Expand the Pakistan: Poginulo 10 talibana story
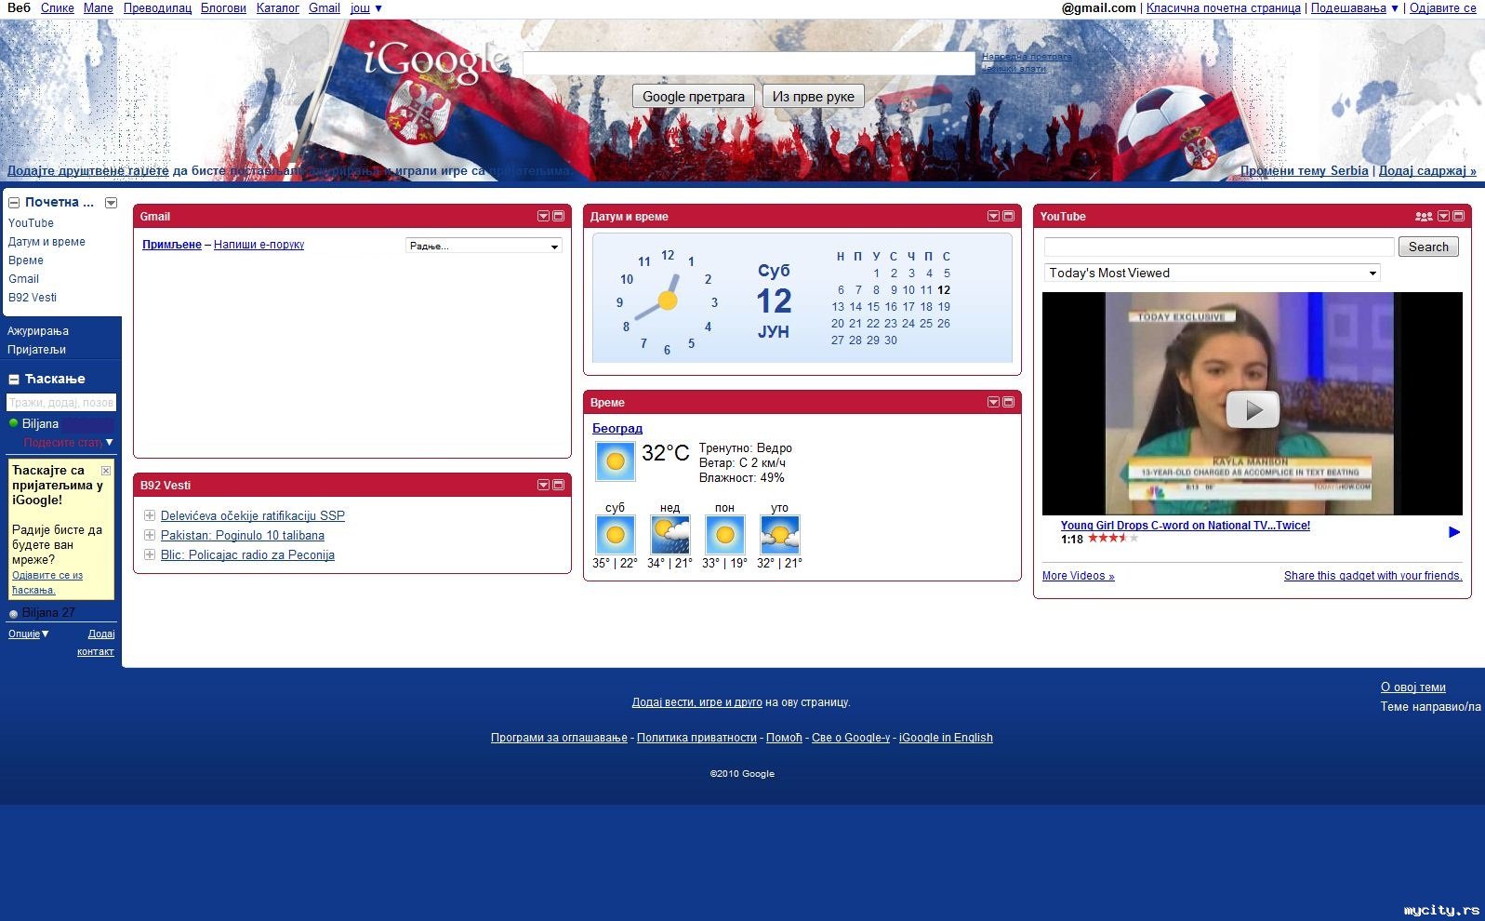This screenshot has width=1485, height=921. pos(149,535)
